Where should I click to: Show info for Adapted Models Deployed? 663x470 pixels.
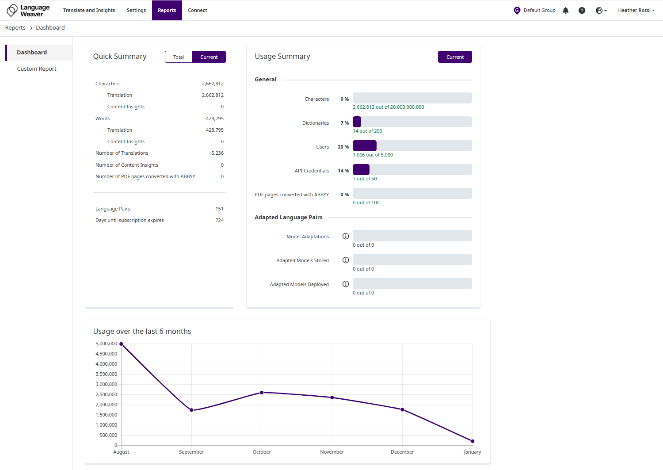[x=346, y=284]
